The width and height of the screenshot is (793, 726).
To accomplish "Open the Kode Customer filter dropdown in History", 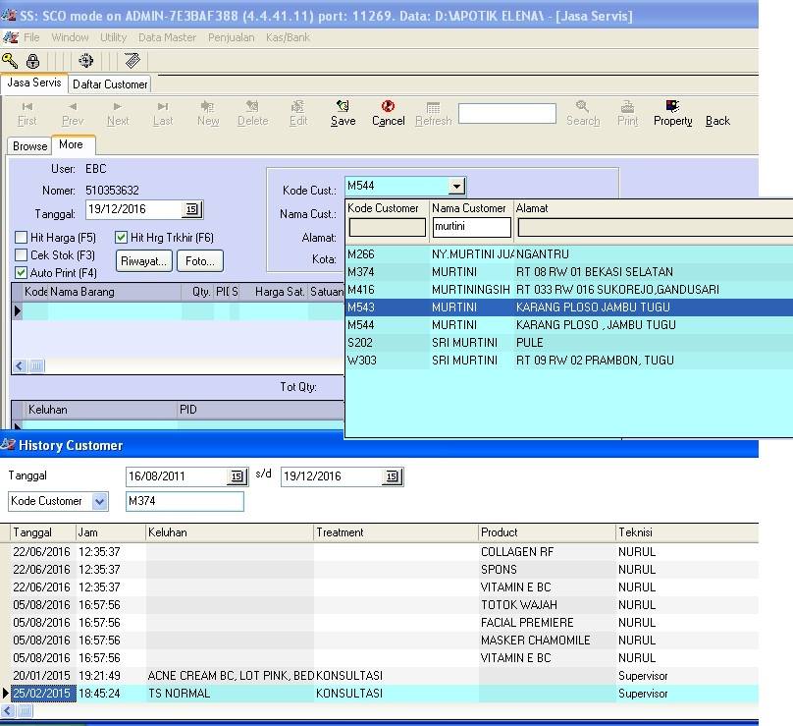I will click(100, 501).
